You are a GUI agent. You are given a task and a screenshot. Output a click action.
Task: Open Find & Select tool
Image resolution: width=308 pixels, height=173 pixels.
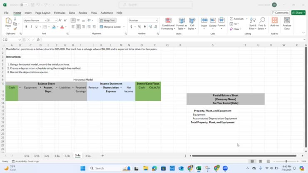[x=262, y=21]
